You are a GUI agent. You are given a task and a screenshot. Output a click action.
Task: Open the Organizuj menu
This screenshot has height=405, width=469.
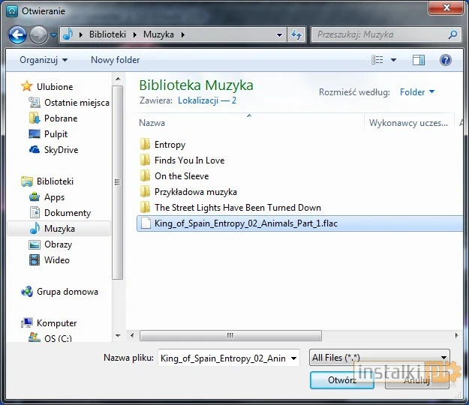pos(44,60)
